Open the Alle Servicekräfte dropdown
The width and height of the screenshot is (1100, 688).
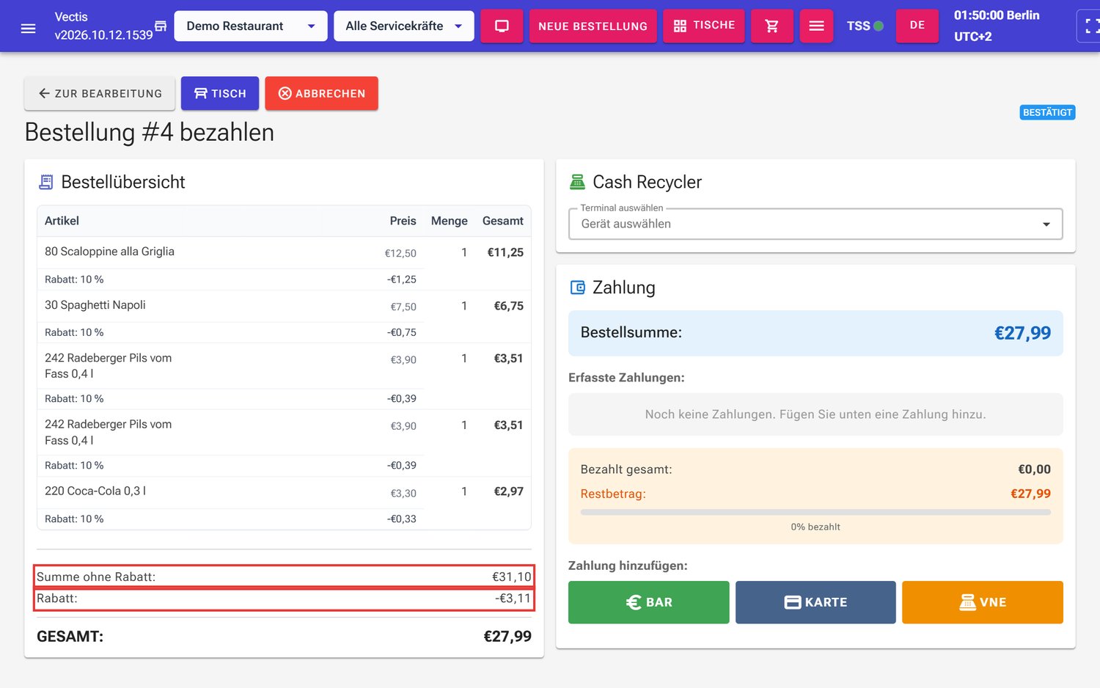404,26
